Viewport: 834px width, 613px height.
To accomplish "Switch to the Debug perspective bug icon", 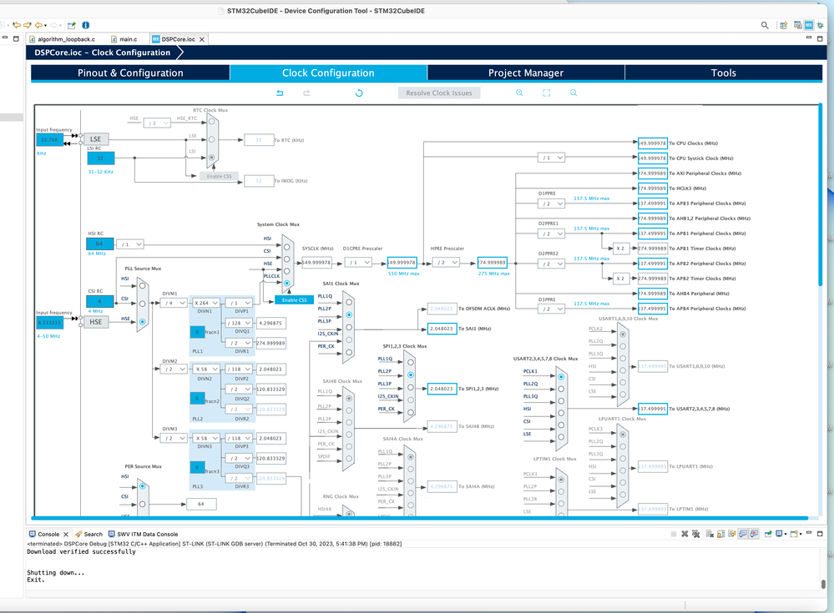I will [x=820, y=25].
